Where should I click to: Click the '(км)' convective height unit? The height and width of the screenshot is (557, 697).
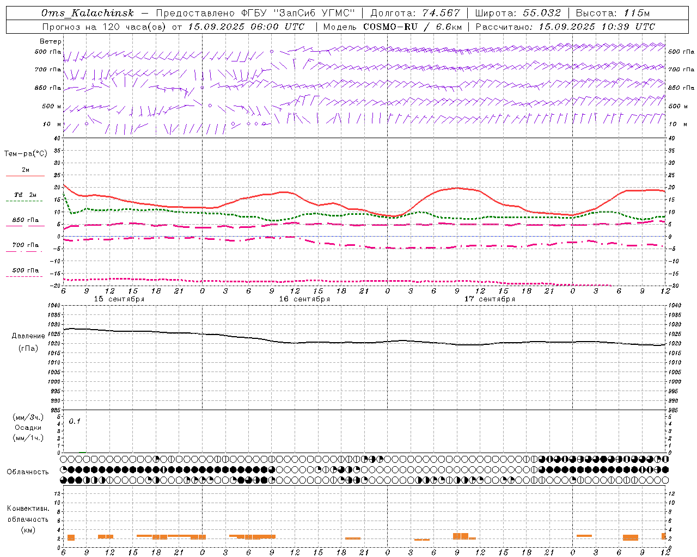28,530
